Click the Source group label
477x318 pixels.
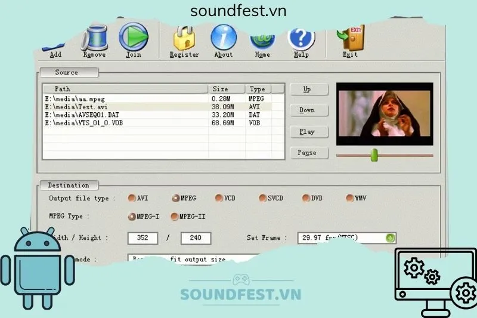[69, 72]
